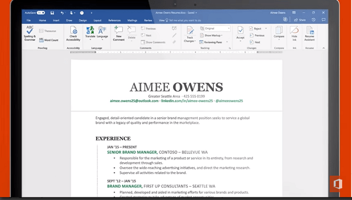The image size is (352, 200).
Task: Toggle the AutoSave switch
Action: 41,13
